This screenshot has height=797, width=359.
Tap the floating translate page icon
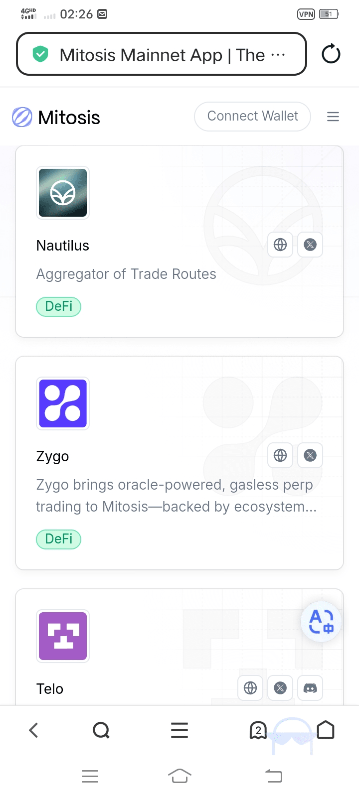(321, 622)
